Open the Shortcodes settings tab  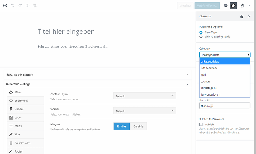coord(26,101)
